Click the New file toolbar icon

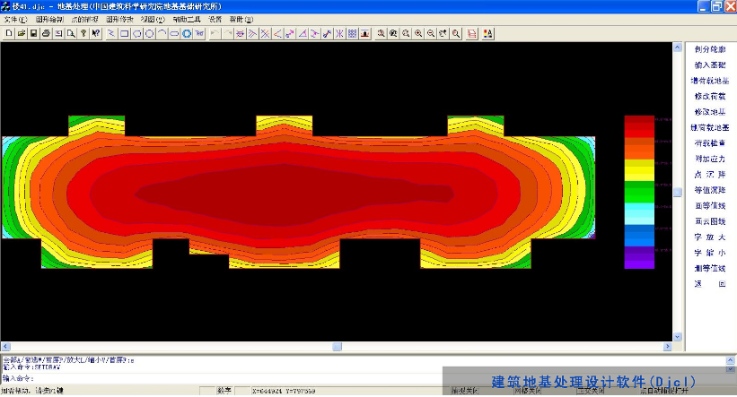pyautogui.click(x=9, y=33)
